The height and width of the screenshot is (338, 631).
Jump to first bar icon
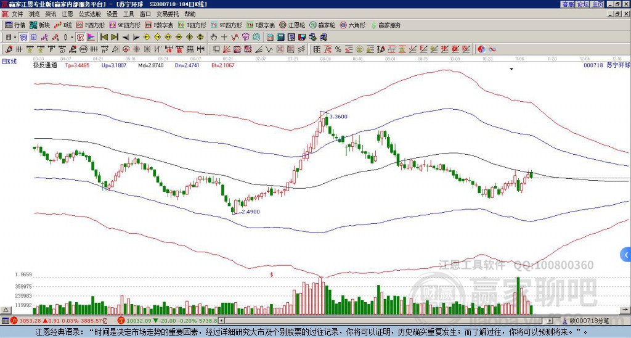coord(104,38)
